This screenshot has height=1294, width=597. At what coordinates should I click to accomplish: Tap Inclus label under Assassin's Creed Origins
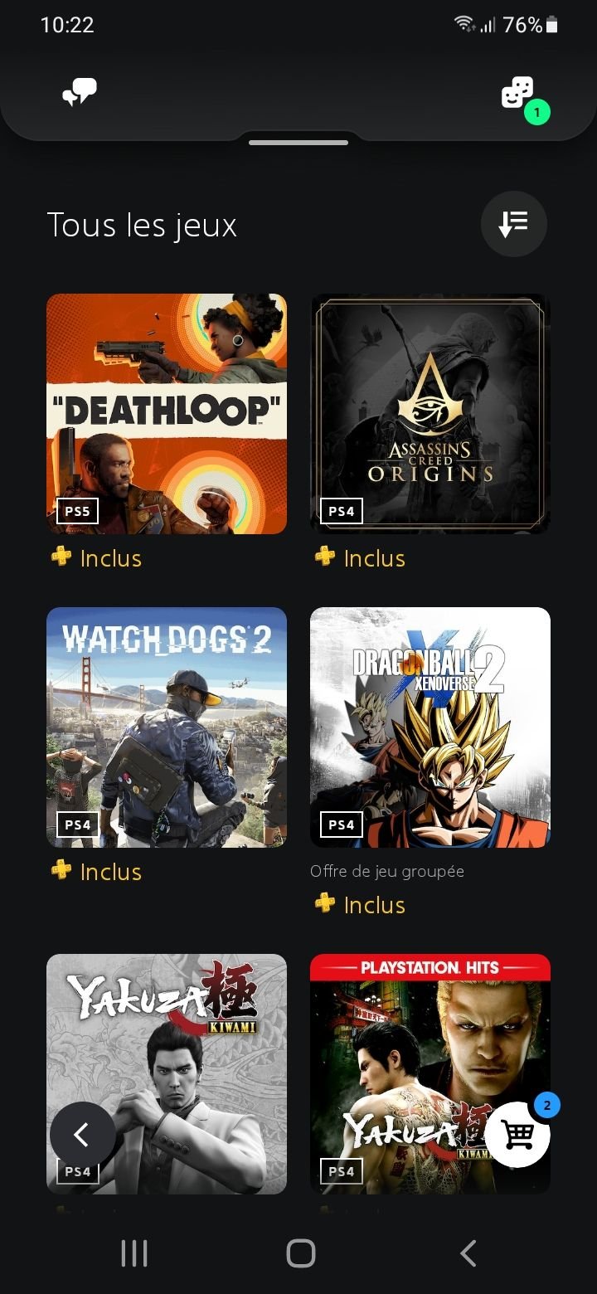375,558
